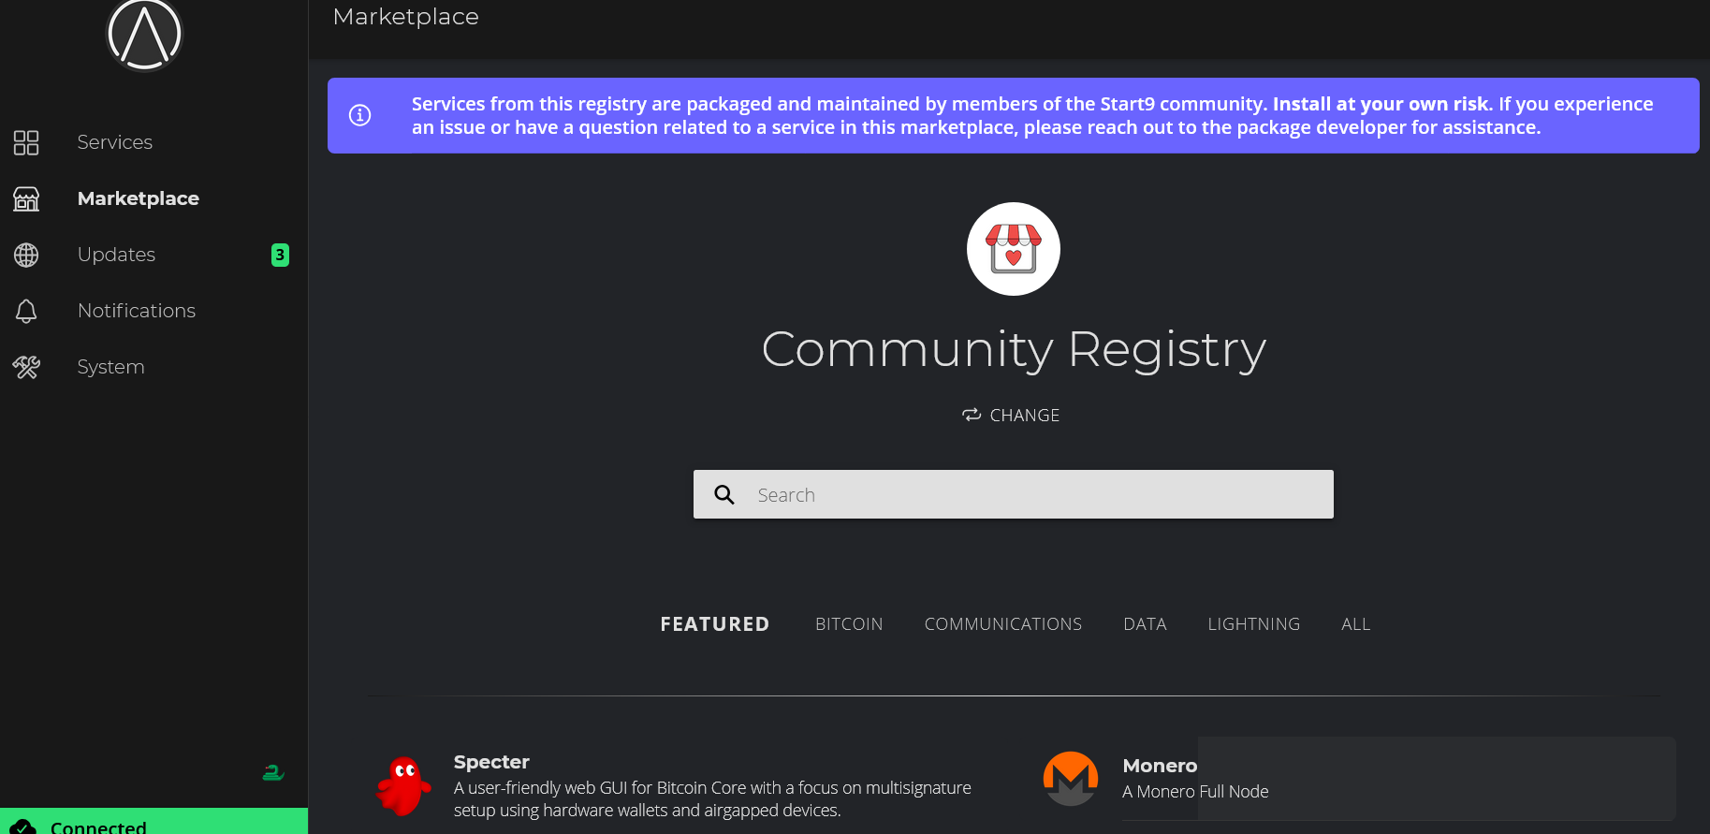Click the Monero logo icon
This screenshot has height=834, width=1710.
click(1071, 779)
